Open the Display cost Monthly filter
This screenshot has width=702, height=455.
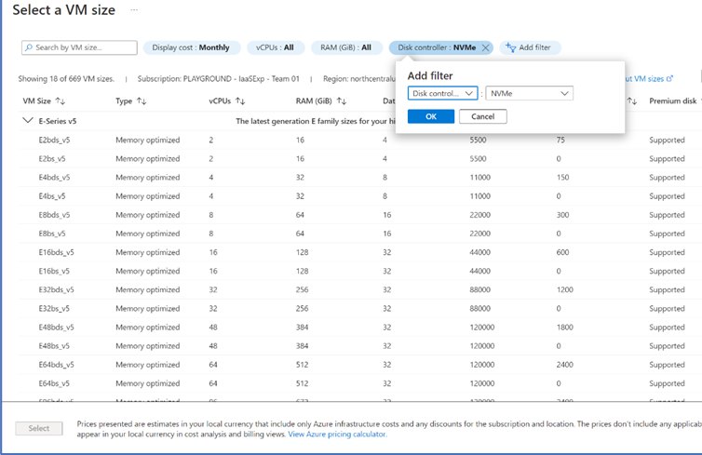(x=191, y=47)
